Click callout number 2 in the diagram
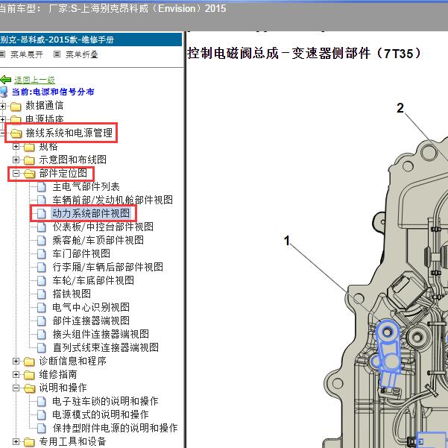448x448 pixels. pyautogui.click(x=400, y=108)
